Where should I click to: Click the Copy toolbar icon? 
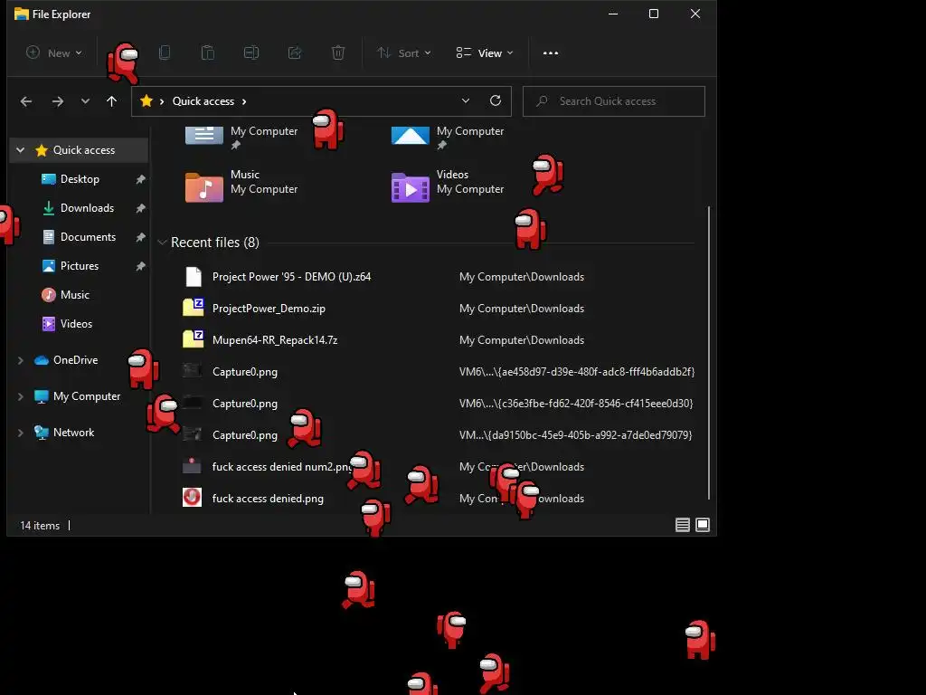pyautogui.click(x=165, y=53)
